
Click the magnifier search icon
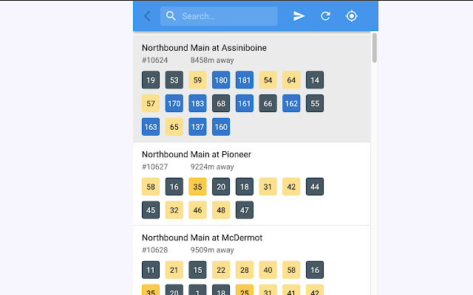171,16
